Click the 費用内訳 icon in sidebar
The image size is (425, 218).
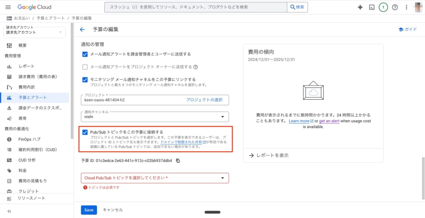[9, 87]
